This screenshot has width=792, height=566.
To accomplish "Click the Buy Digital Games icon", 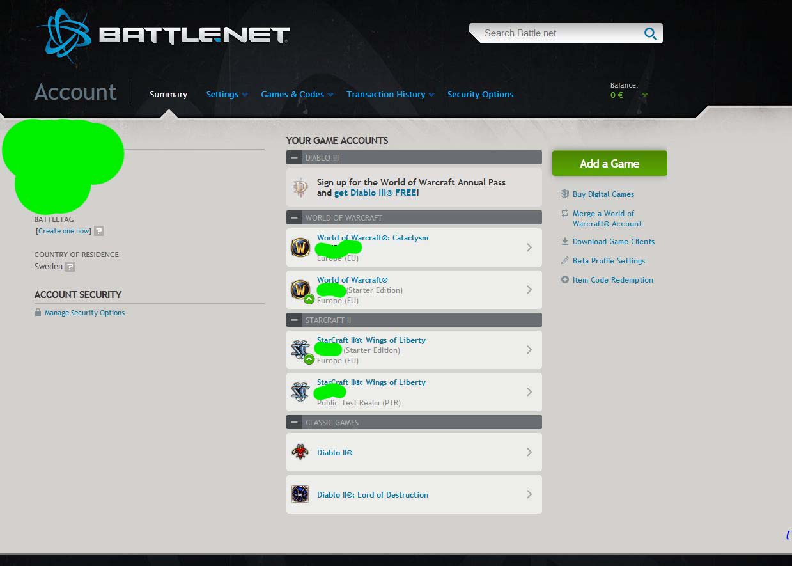I will click(564, 194).
